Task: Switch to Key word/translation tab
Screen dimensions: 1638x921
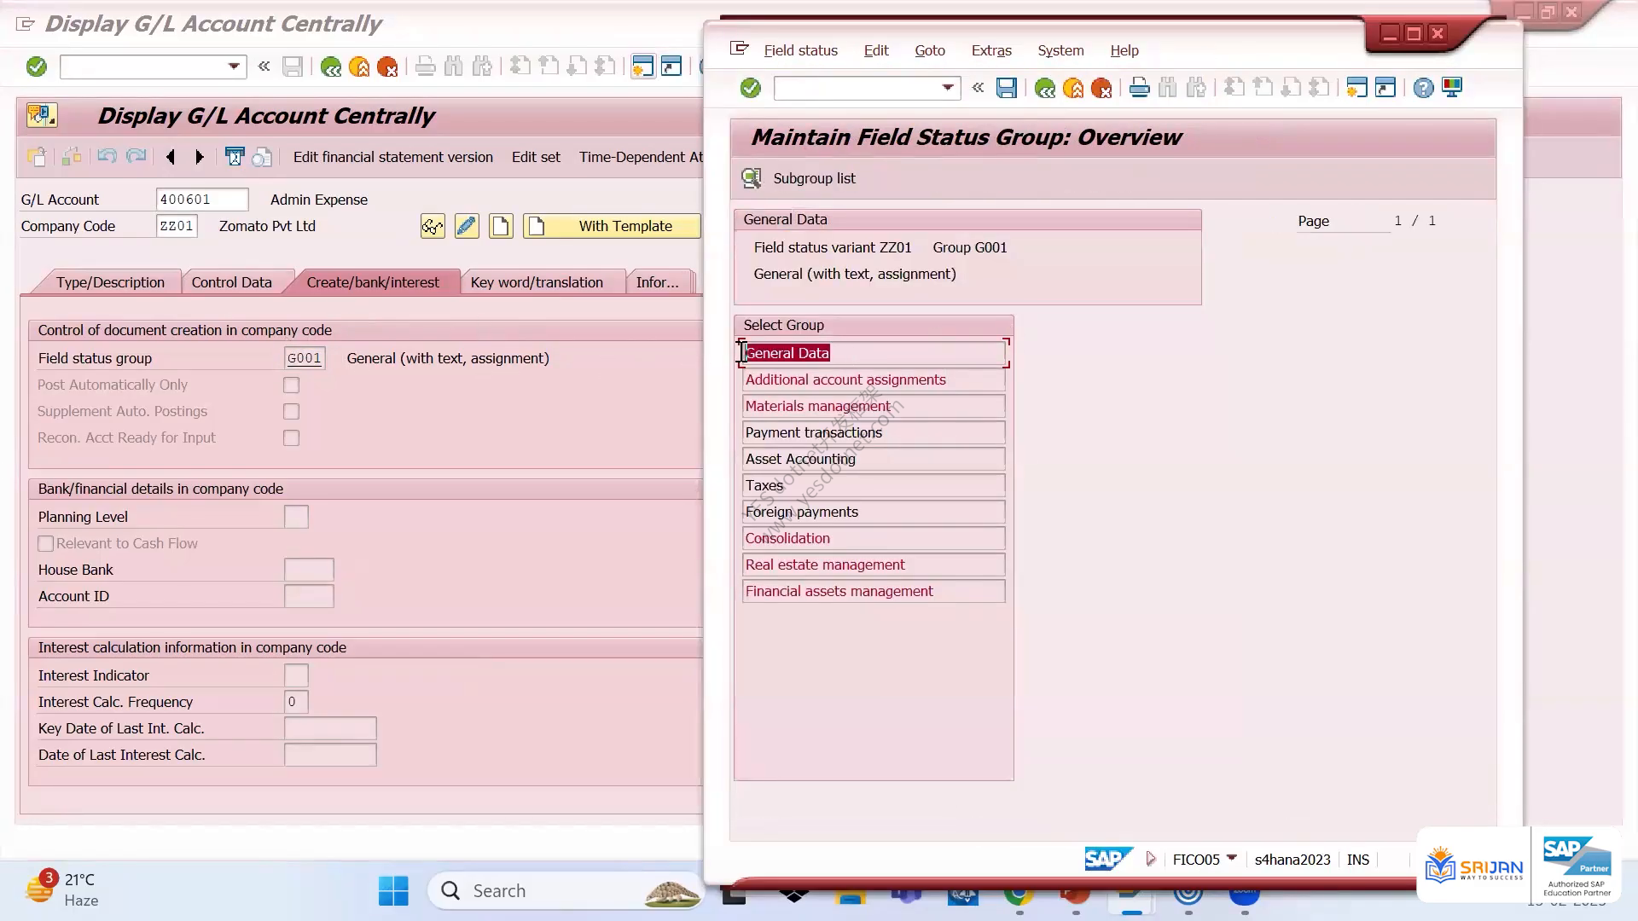Action: pos(537,282)
